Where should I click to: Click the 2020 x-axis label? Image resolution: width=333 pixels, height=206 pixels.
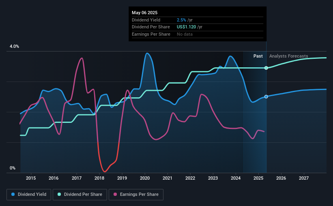(145, 178)
